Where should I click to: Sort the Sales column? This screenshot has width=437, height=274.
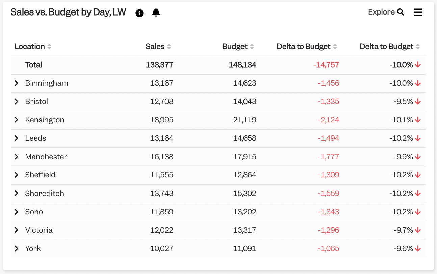coord(169,47)
